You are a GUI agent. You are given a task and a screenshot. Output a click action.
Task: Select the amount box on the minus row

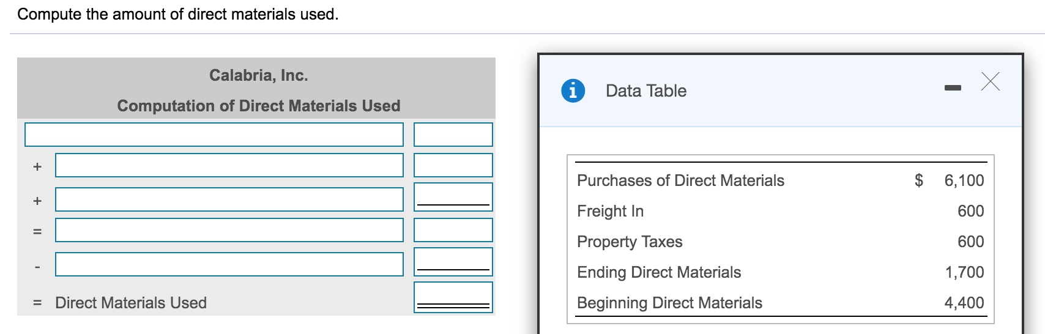(453, 262)
